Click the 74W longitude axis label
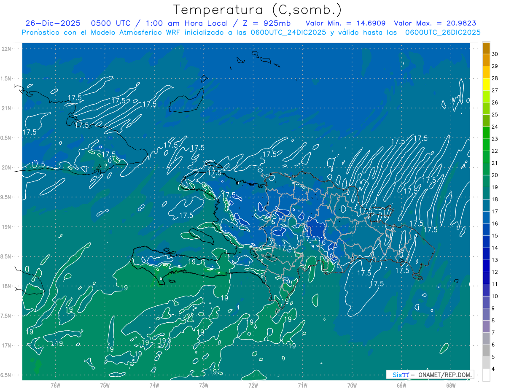This screenshot has width=506, height=391. point(154,385)
